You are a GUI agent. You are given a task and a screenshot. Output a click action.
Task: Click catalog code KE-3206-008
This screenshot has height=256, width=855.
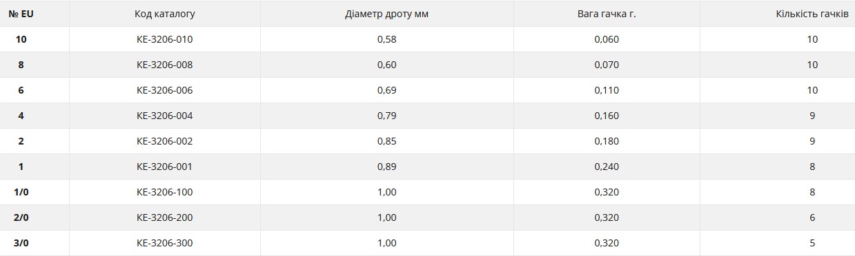click(165, 65)
